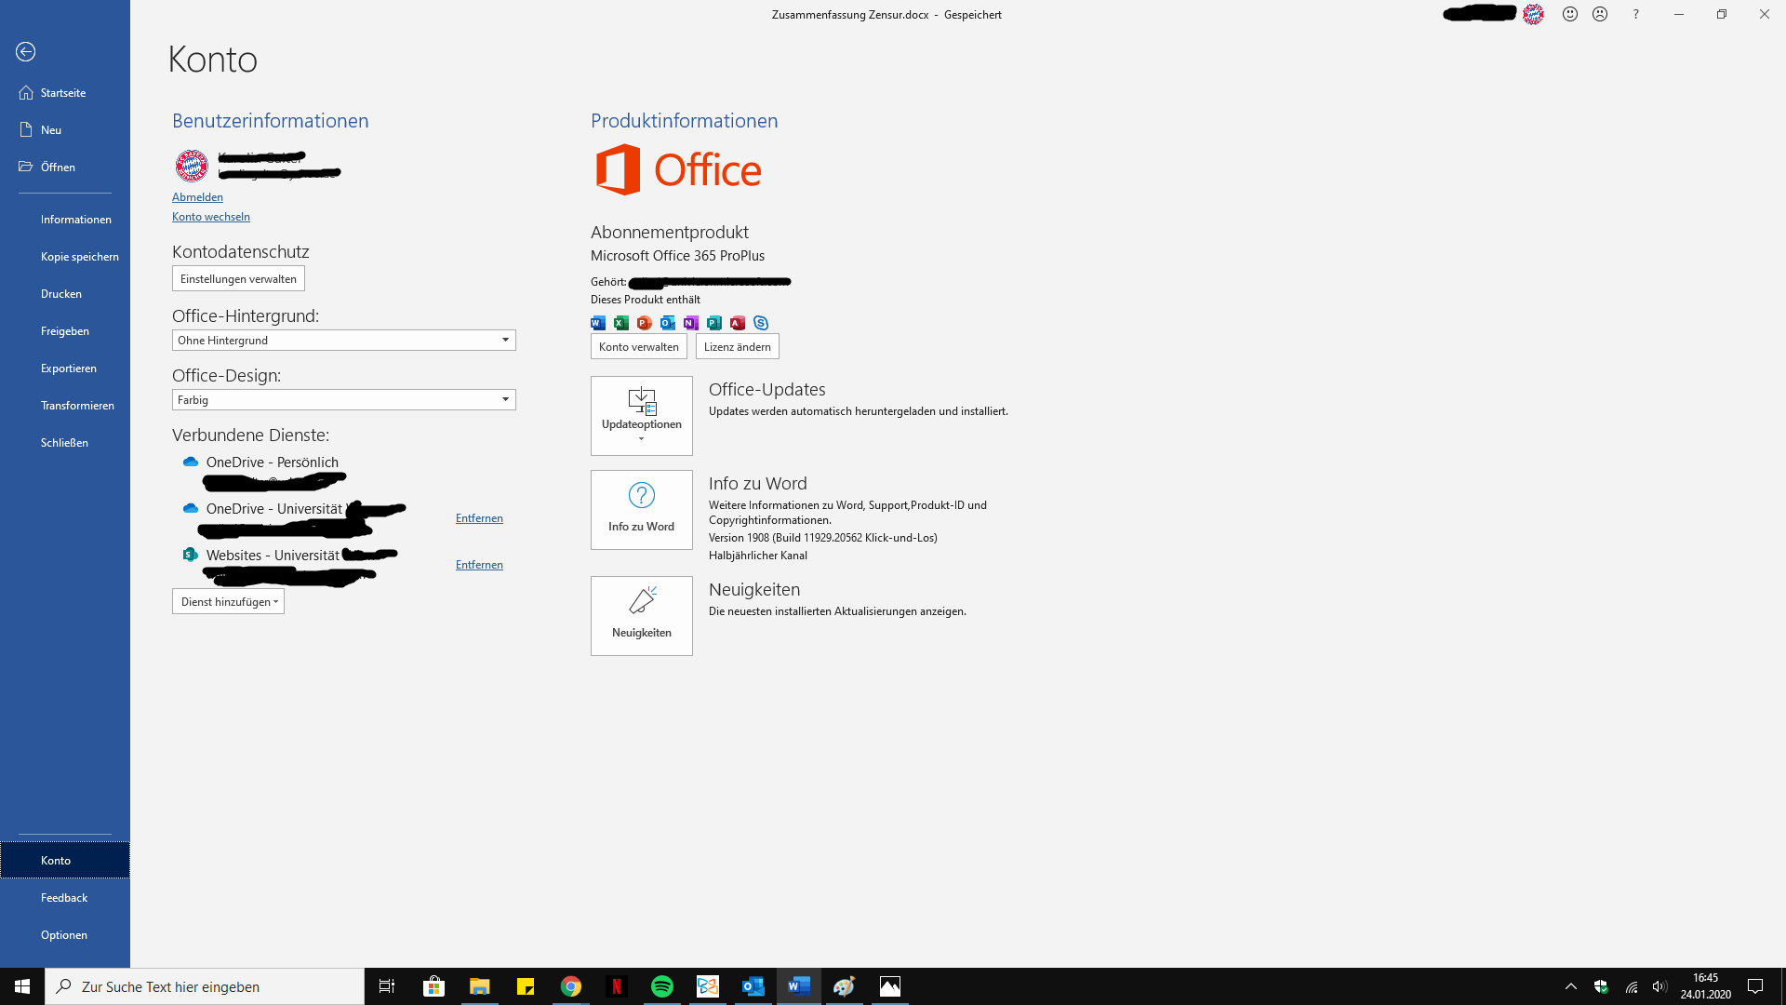Click the taskbar search box
Image resolution: width=1786 pixels, height=1005 pixels.
coord(205,986)
